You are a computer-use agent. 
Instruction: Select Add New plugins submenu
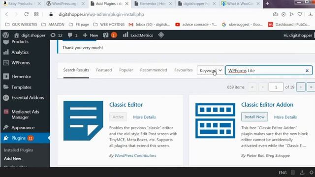(x=12, y=158)
